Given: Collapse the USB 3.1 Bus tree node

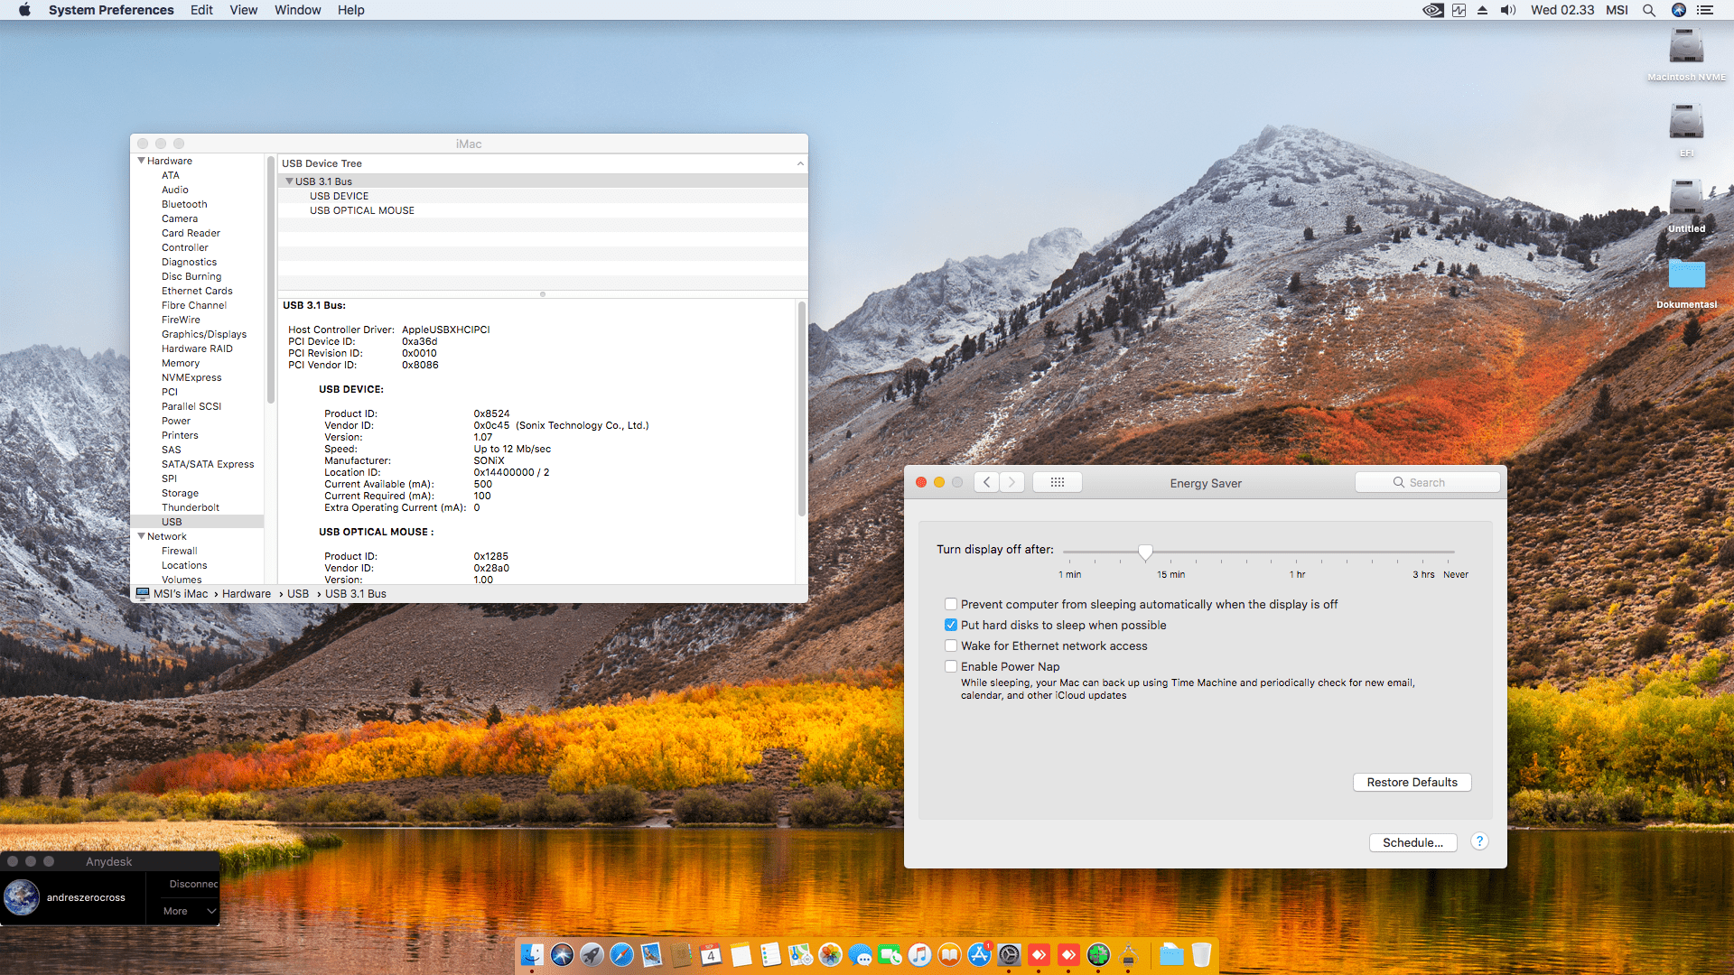Looking at the screenshot, I should 289,181.
